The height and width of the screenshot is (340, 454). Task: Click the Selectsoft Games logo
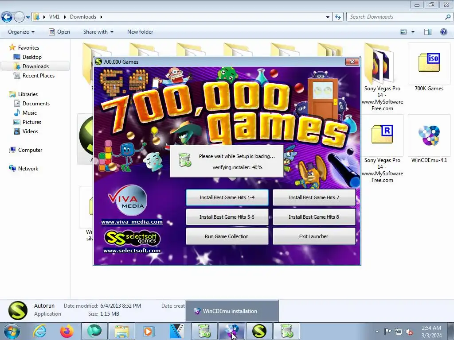click(x=132, y=238)
